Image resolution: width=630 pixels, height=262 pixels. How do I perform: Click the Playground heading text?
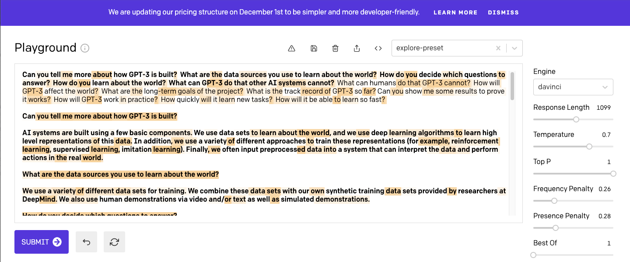[45, 48]
